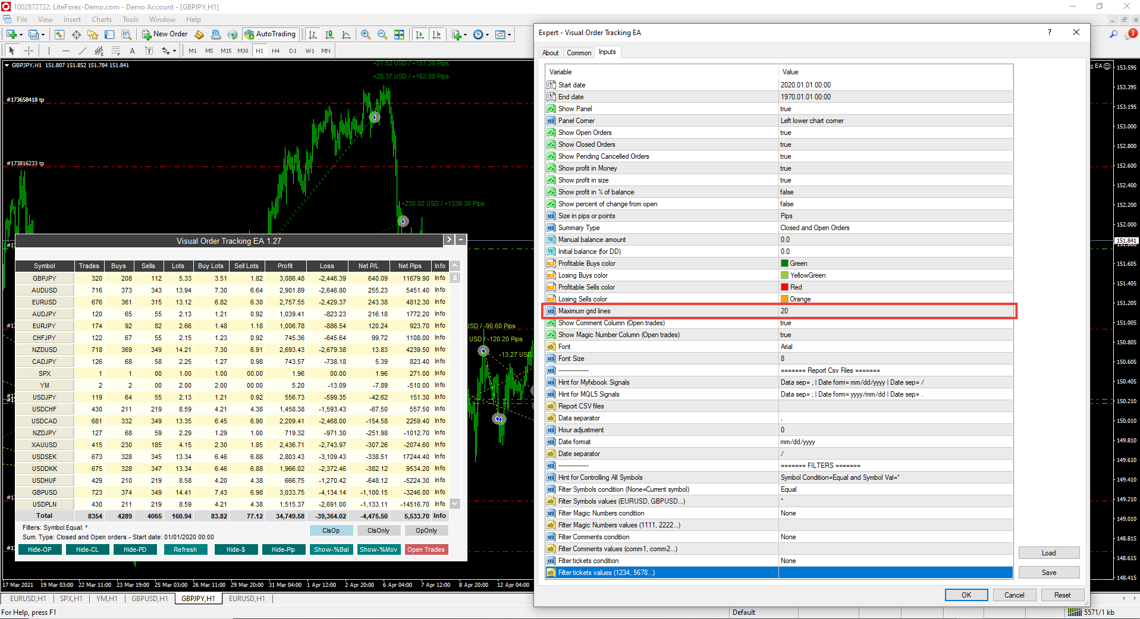1140x619 pixels.
Task: Click the Maximum grid lines value field
Action: pos(896,311)
